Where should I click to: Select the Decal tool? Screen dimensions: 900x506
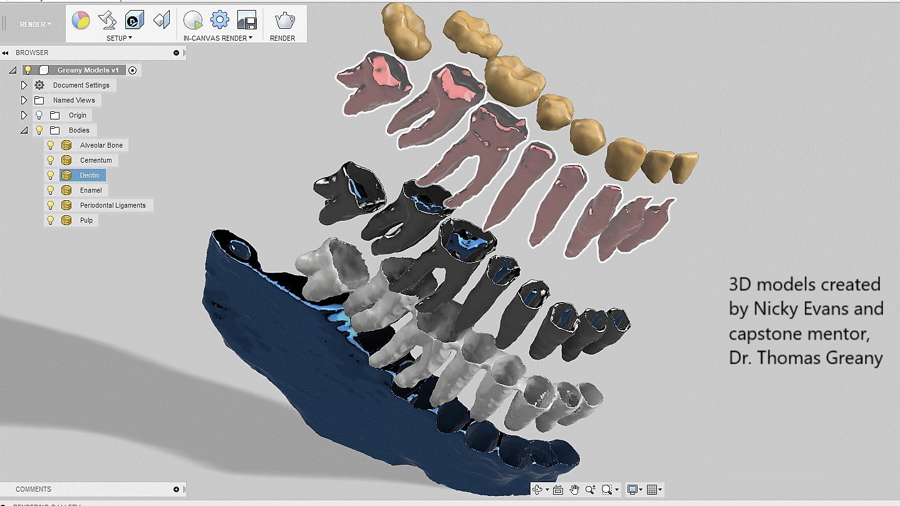pyautogui.click(x=134, y=20)
